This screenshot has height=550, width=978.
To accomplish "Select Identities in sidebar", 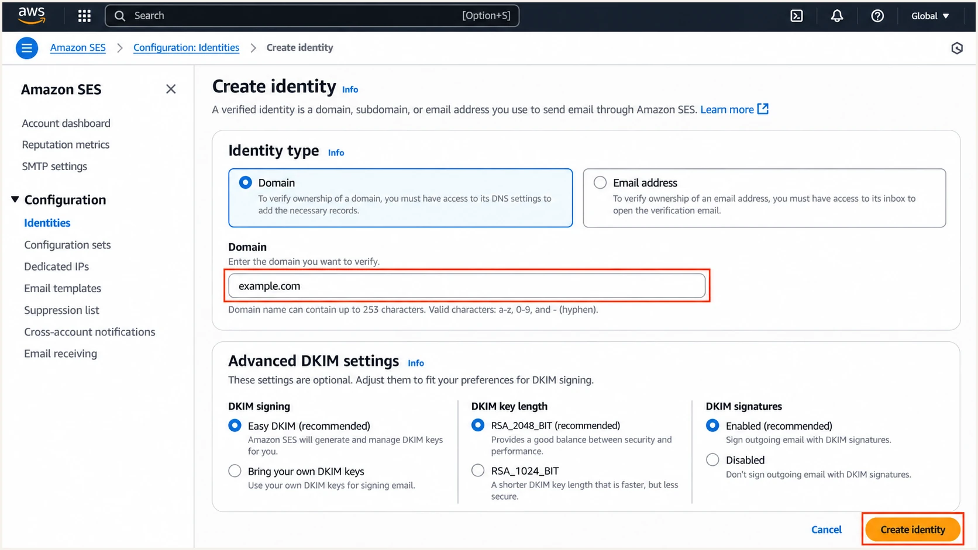I will coord(47,223).
